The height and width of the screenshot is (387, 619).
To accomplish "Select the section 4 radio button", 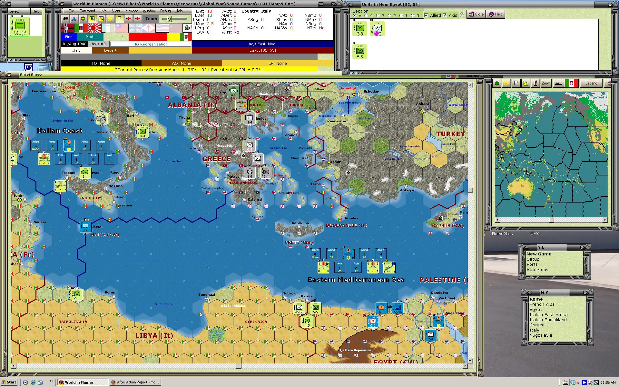I will click(x=366, y=15).
